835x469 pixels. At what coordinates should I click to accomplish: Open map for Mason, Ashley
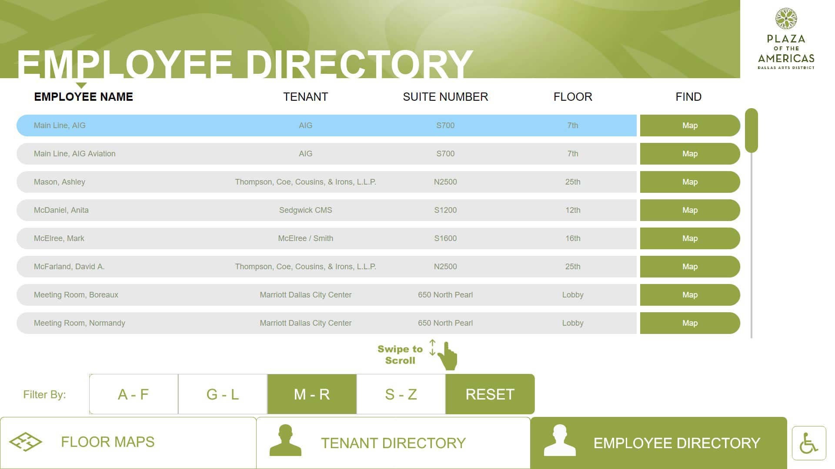690,182
